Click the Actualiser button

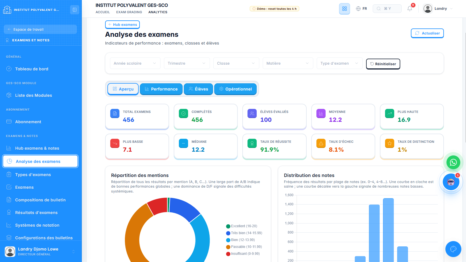(427, 33)
